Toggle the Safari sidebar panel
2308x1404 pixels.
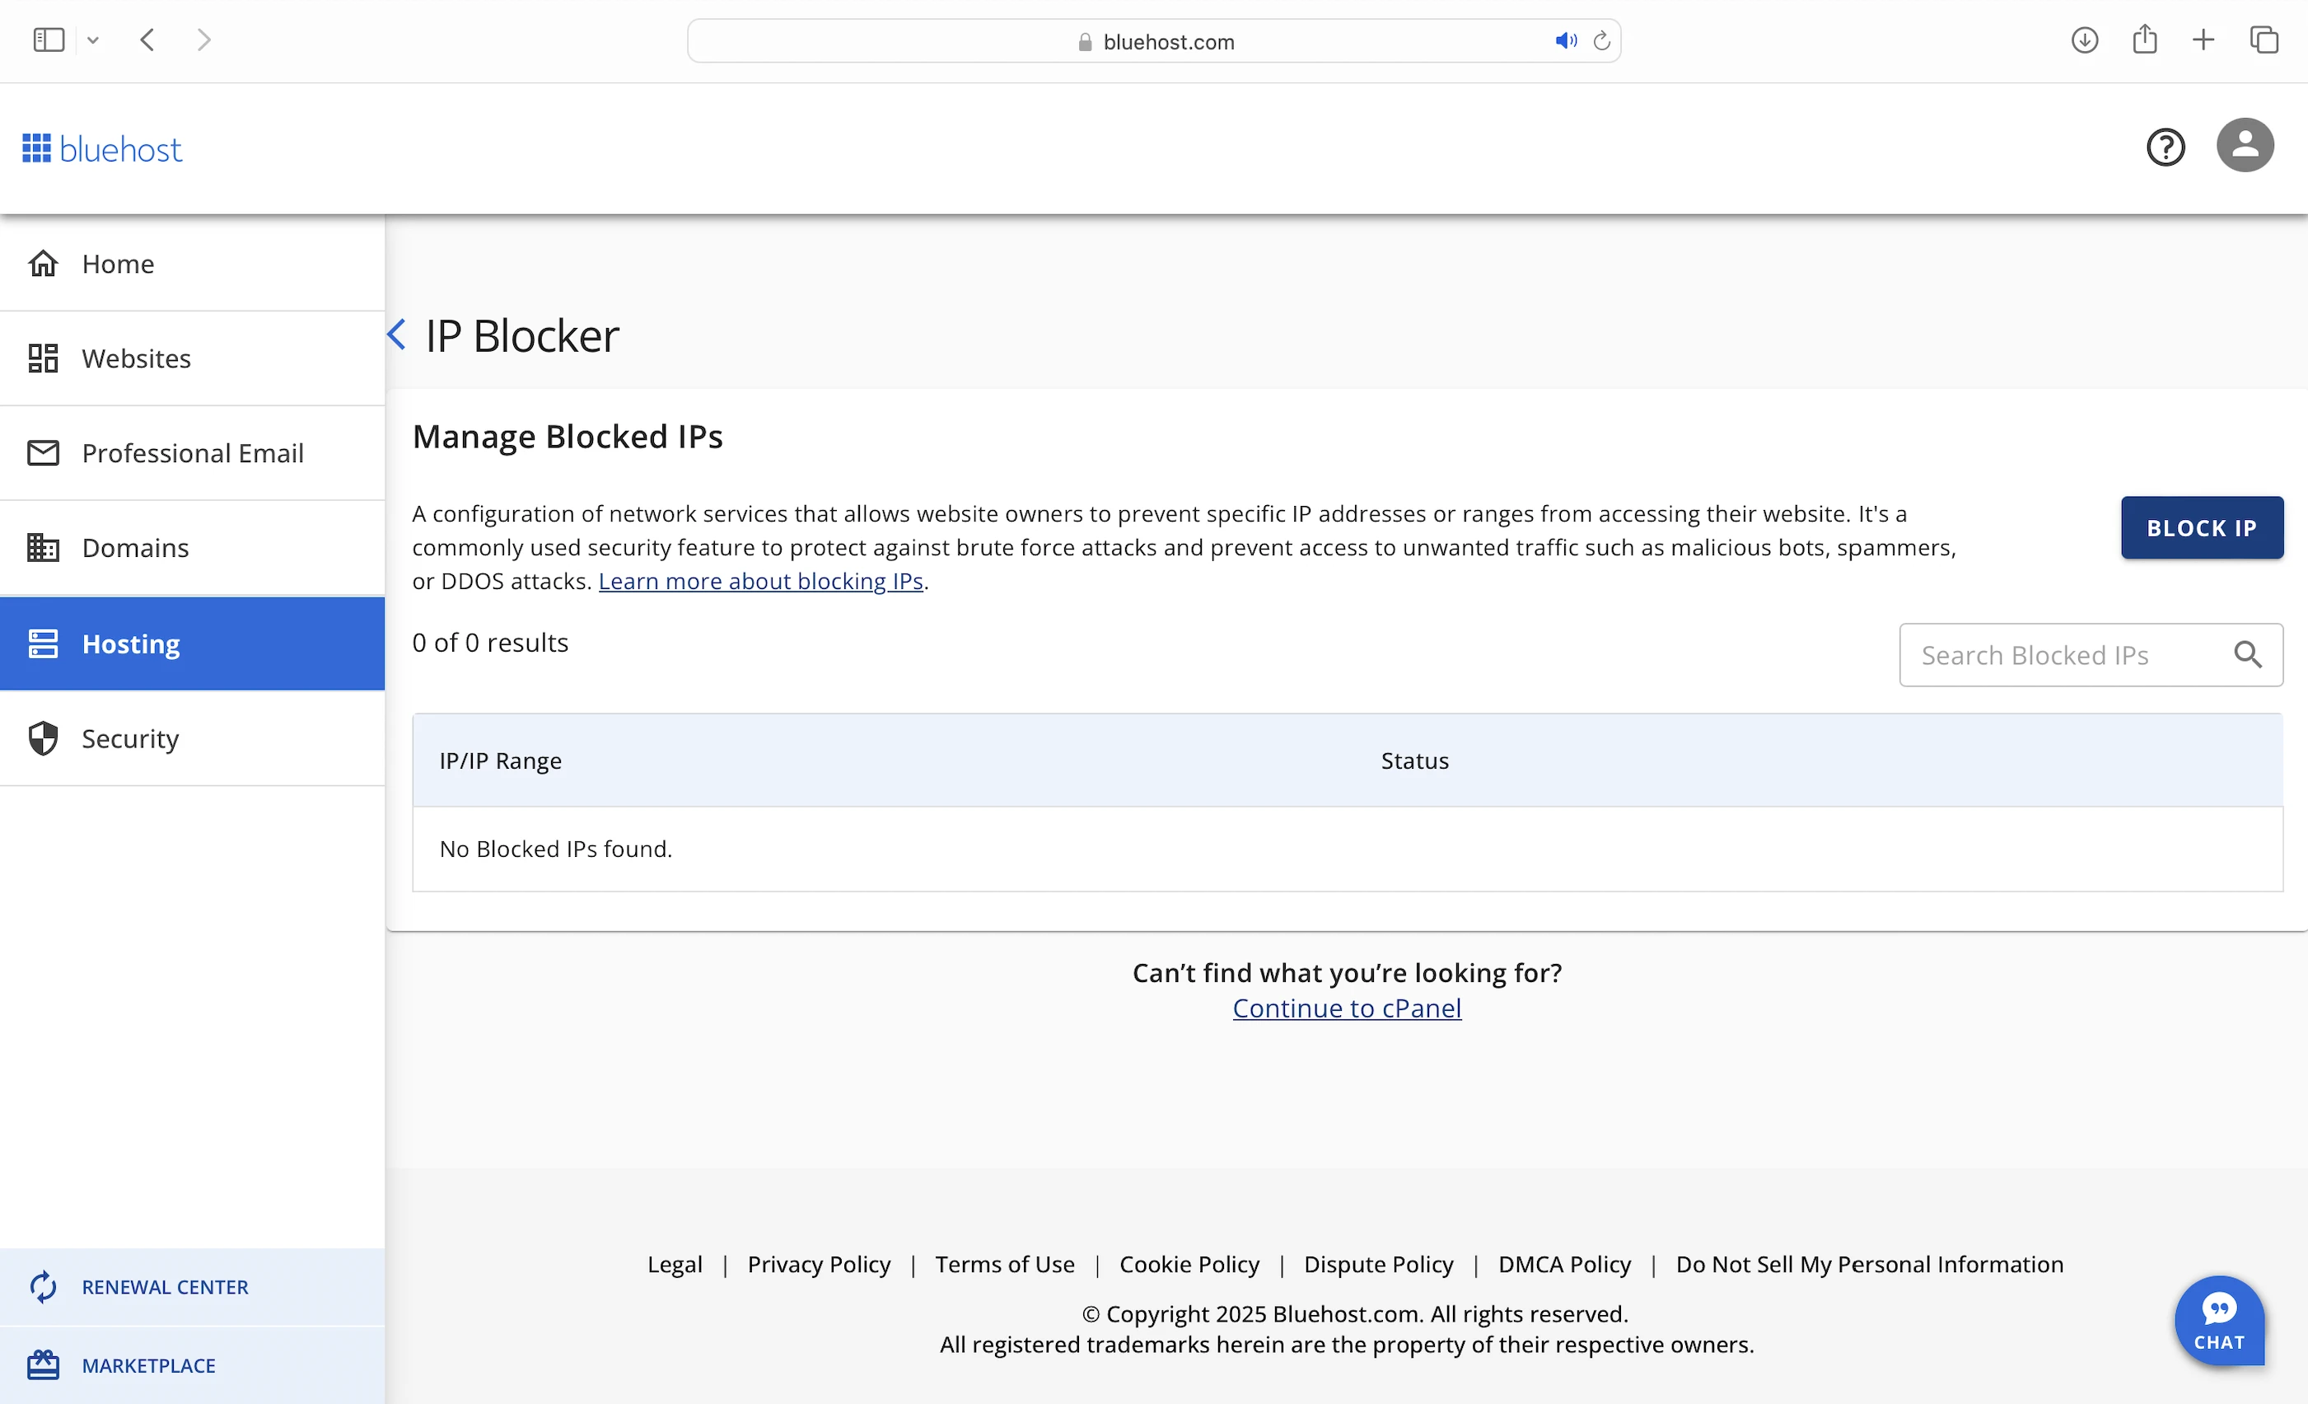click(49, 40)
